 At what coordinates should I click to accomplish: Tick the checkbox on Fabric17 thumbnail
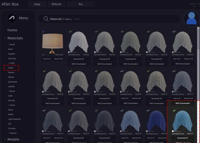(173, 131)
